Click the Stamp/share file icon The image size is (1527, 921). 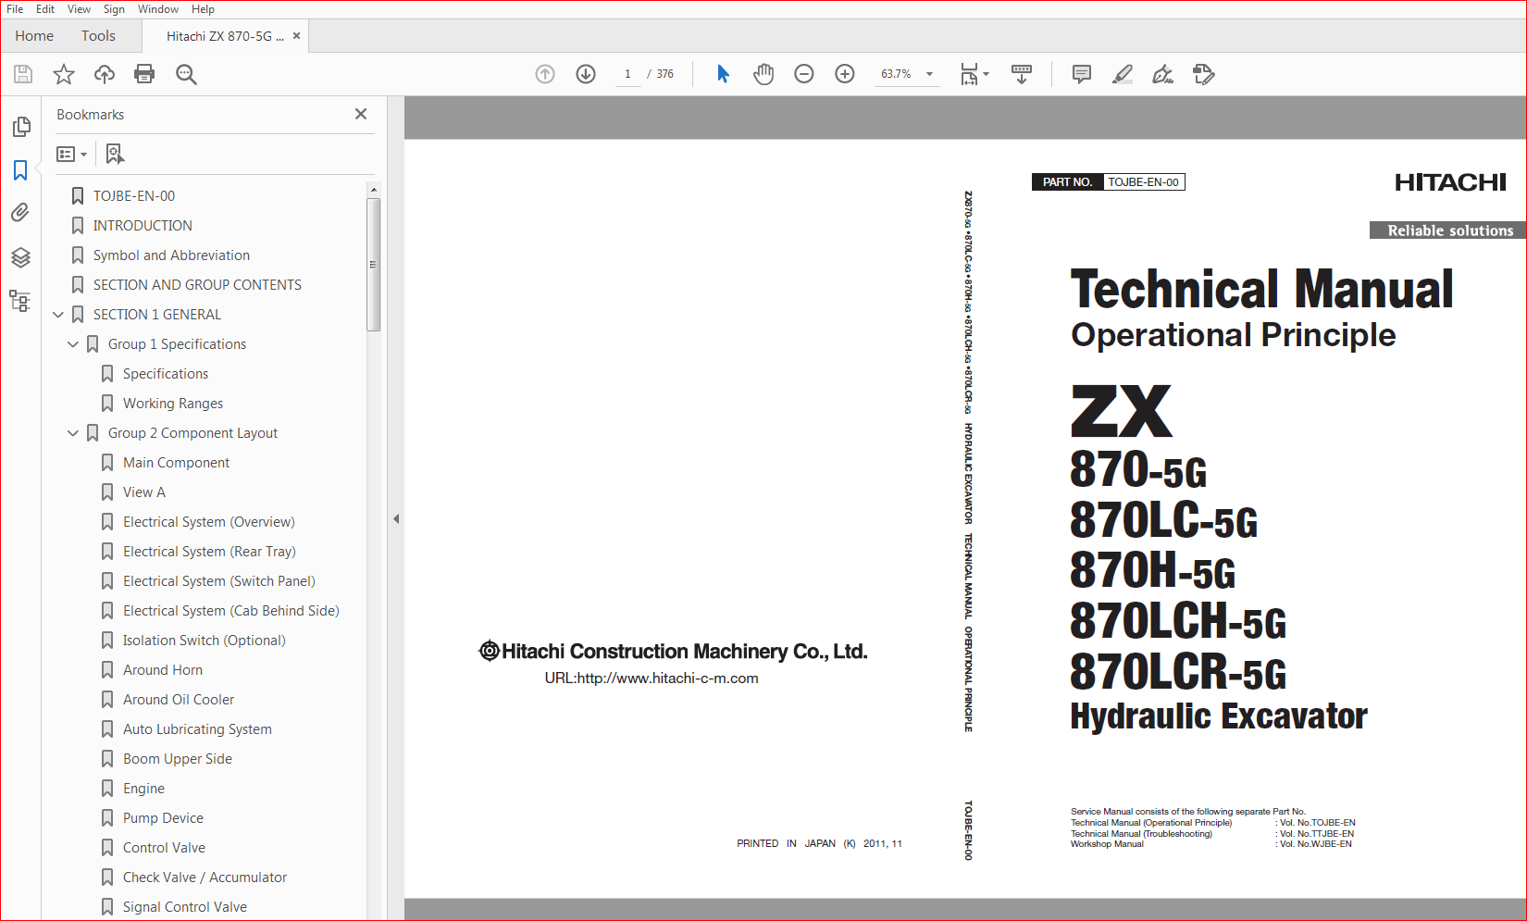click(1204, 74)
